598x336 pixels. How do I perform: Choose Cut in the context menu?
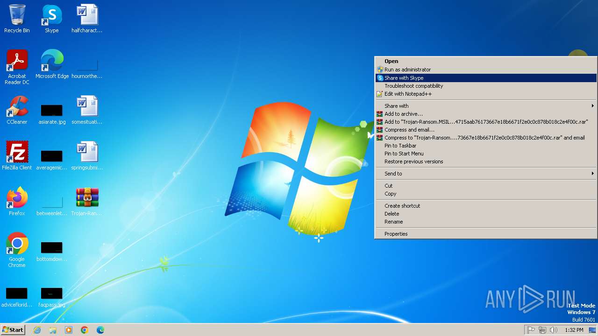point(486,186)
